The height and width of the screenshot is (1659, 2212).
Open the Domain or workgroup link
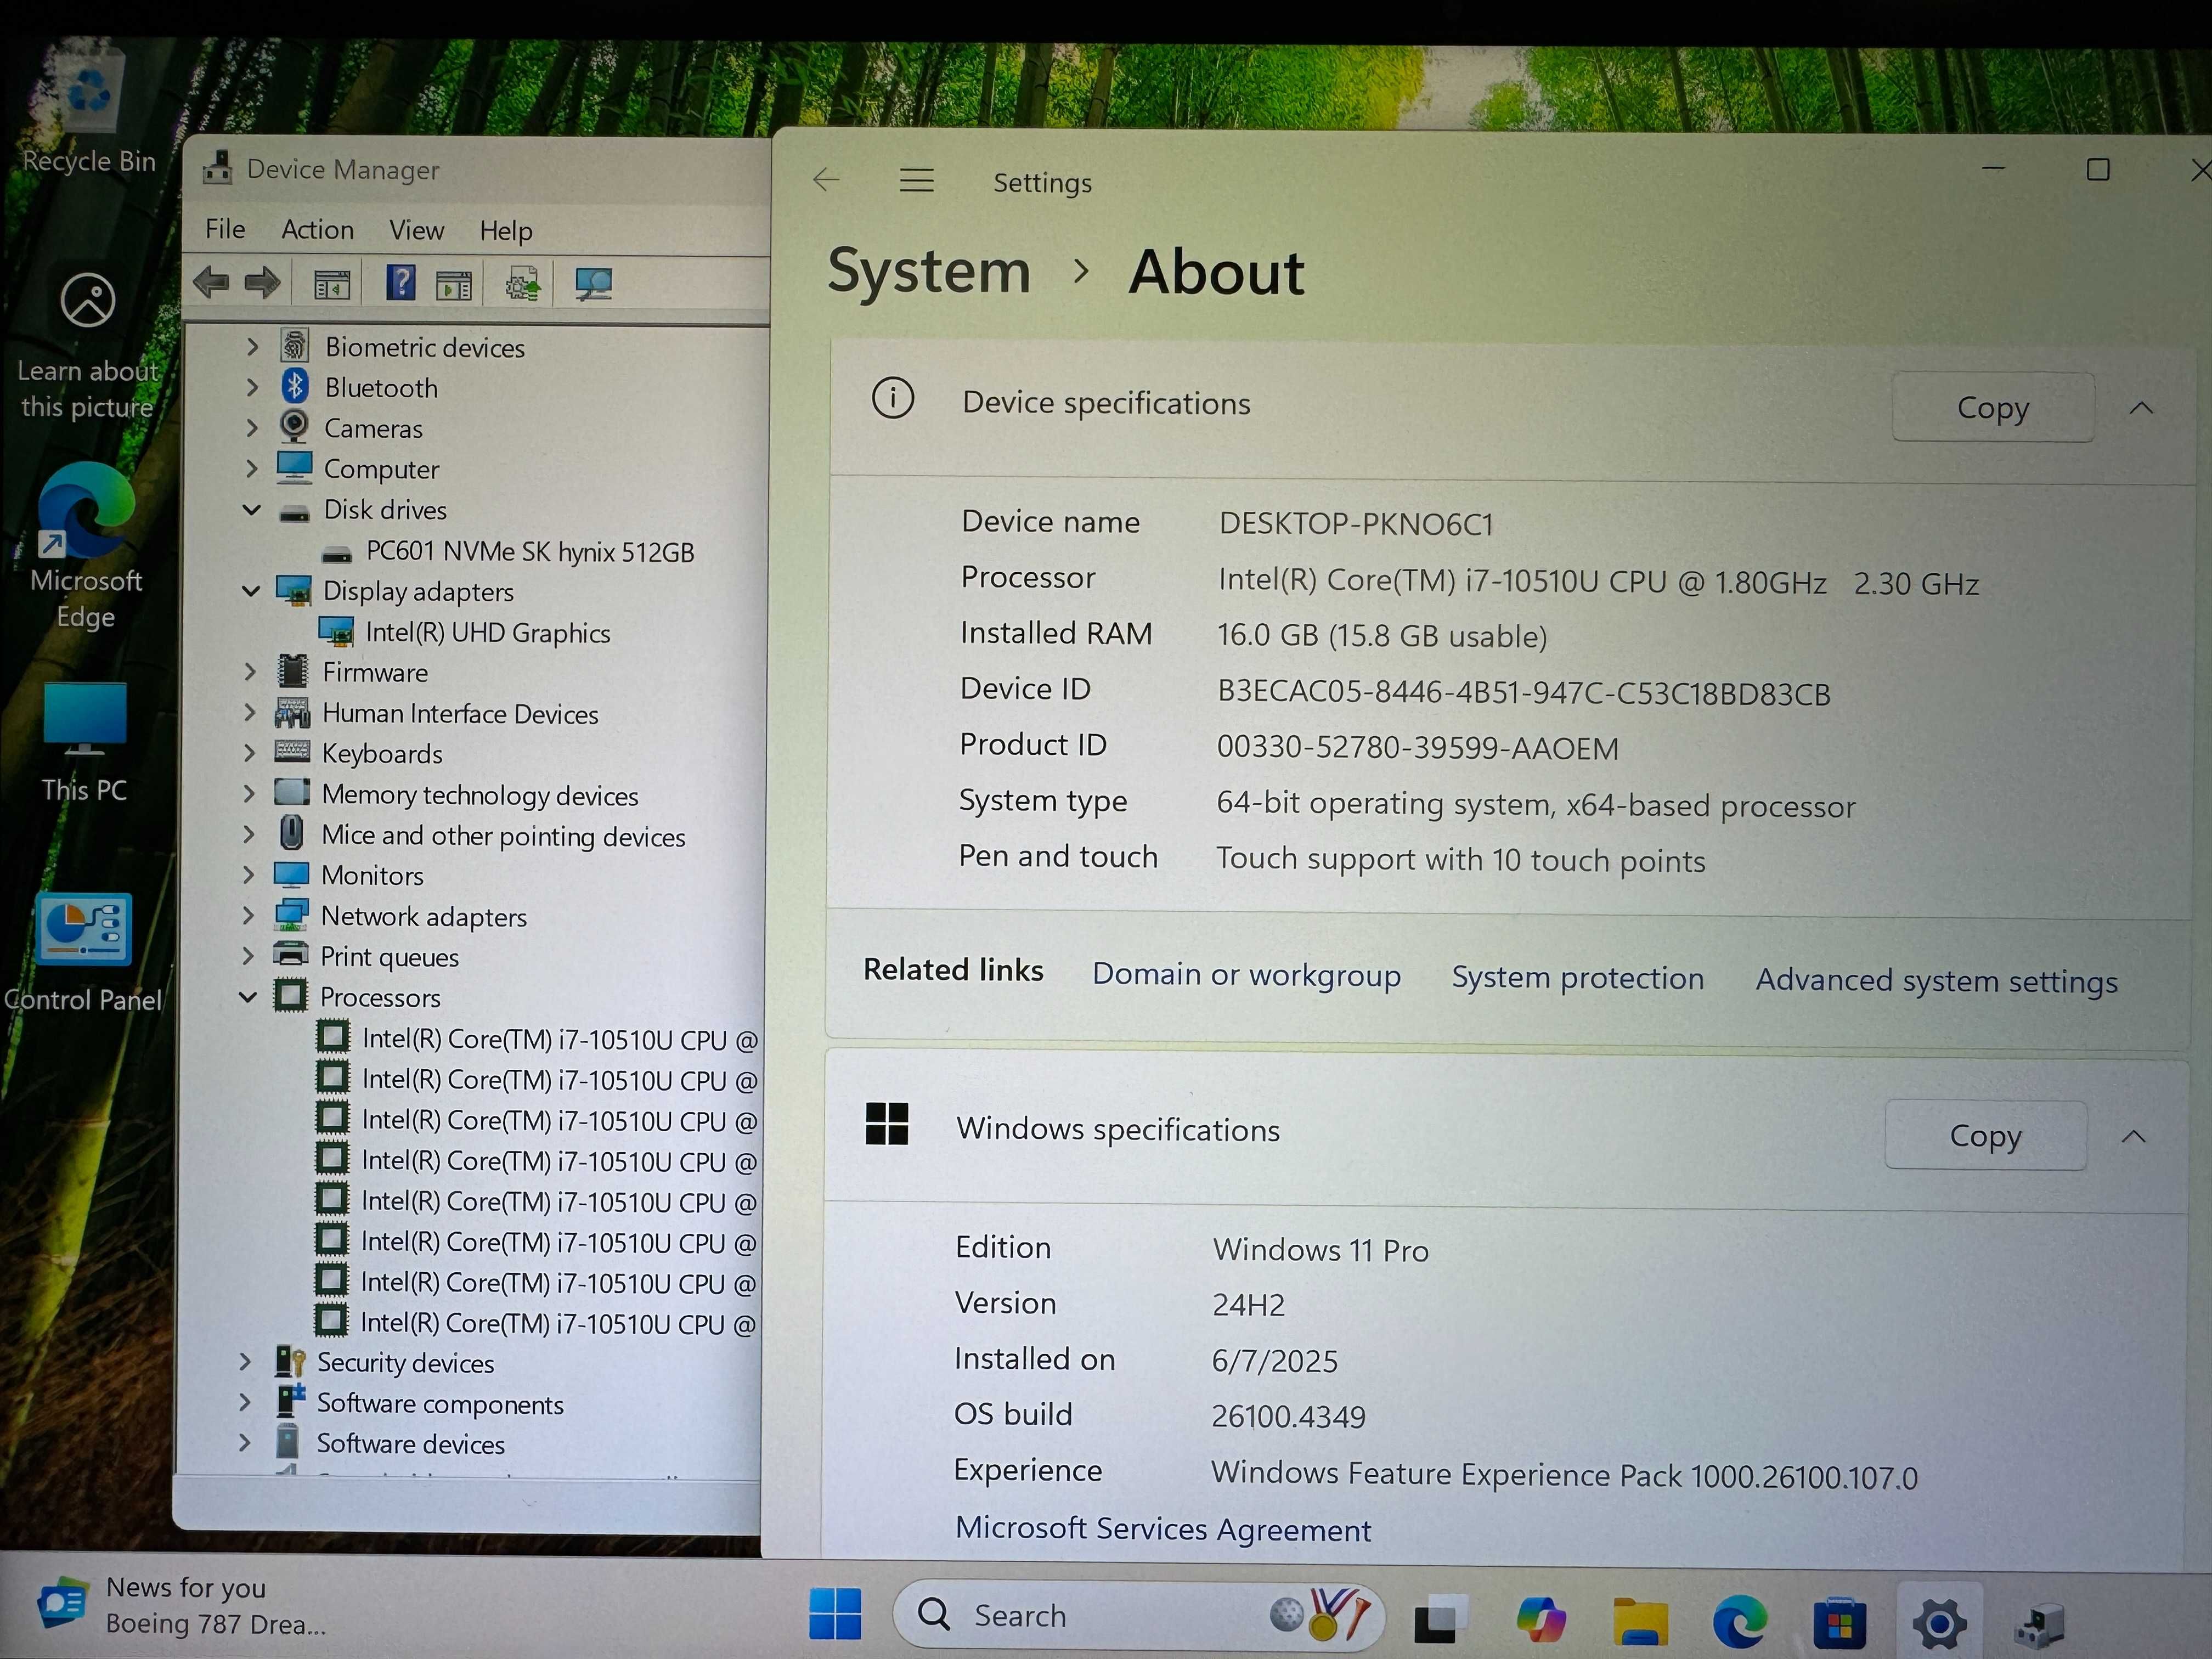(x=1246, y=974)
